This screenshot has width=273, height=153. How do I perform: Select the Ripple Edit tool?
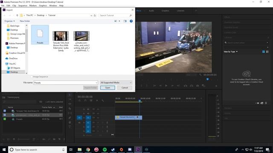click(x=70, y=104)
